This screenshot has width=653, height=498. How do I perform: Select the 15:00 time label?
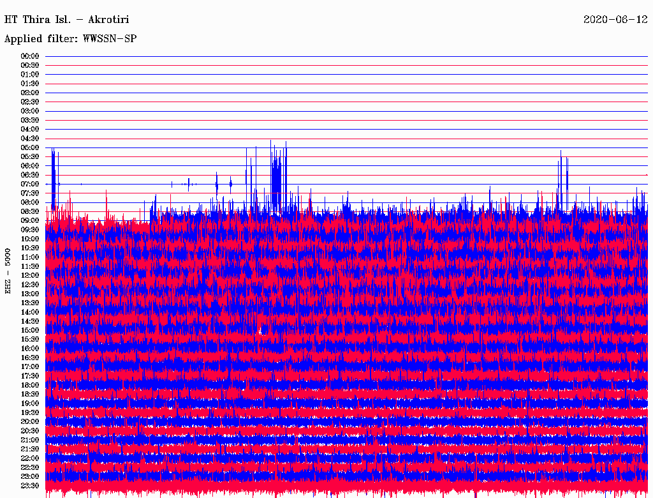pos(30,330)
